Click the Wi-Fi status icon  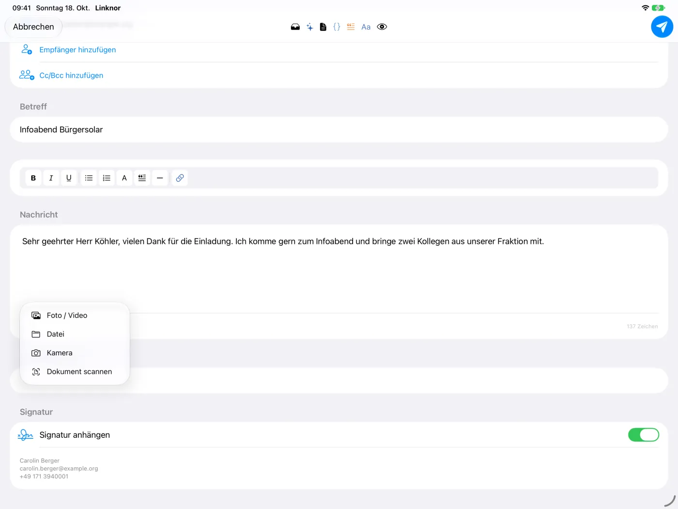tap(645, 8)
